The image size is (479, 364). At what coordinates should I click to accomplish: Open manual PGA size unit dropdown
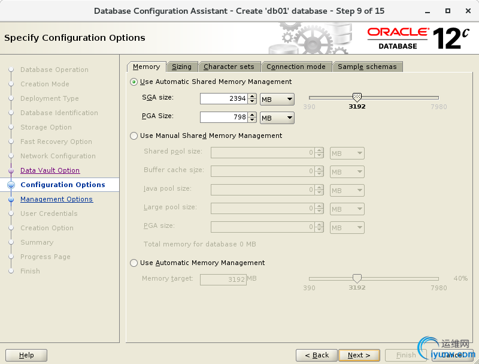click(x=347, y=228)
